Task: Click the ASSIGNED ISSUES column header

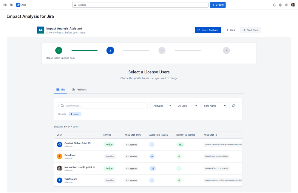Action: pos(158,135)
